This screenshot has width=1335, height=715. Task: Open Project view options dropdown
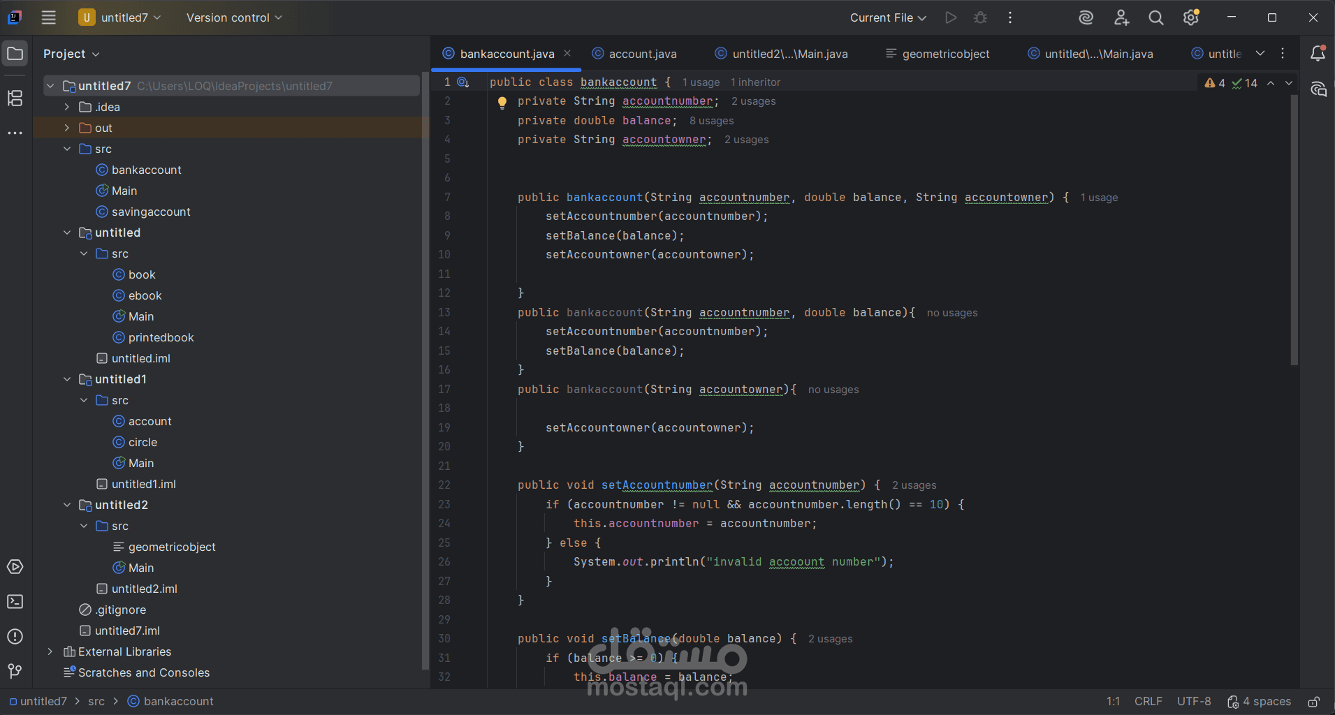tap(71, 54)
